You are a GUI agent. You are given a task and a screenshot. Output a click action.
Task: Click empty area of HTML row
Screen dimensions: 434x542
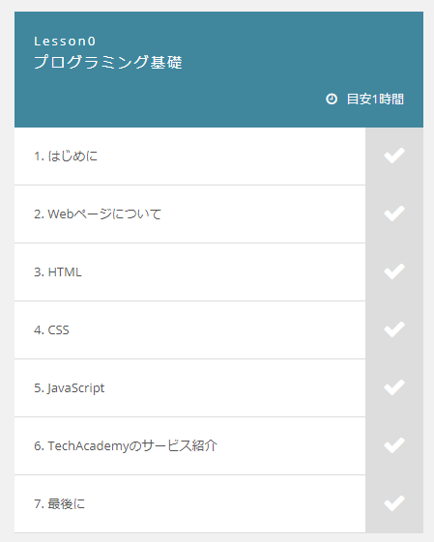click(x=221, y=272)
